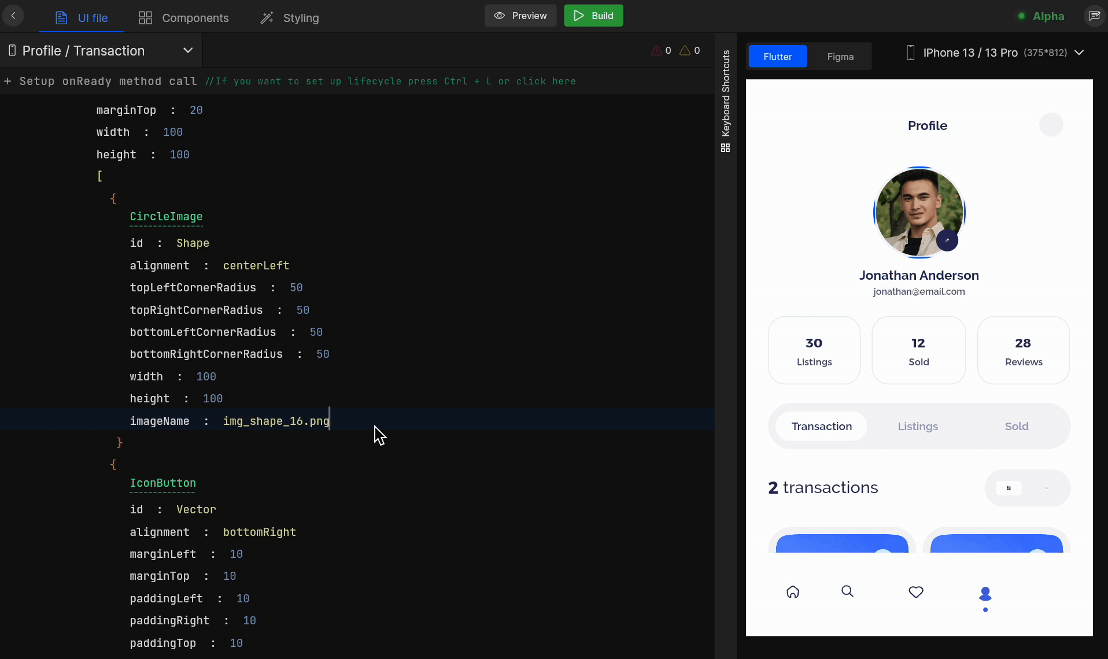Expand the Setup onReady method call section
The width and height of the screenshot is (1108, 659).
click(8, 81)
